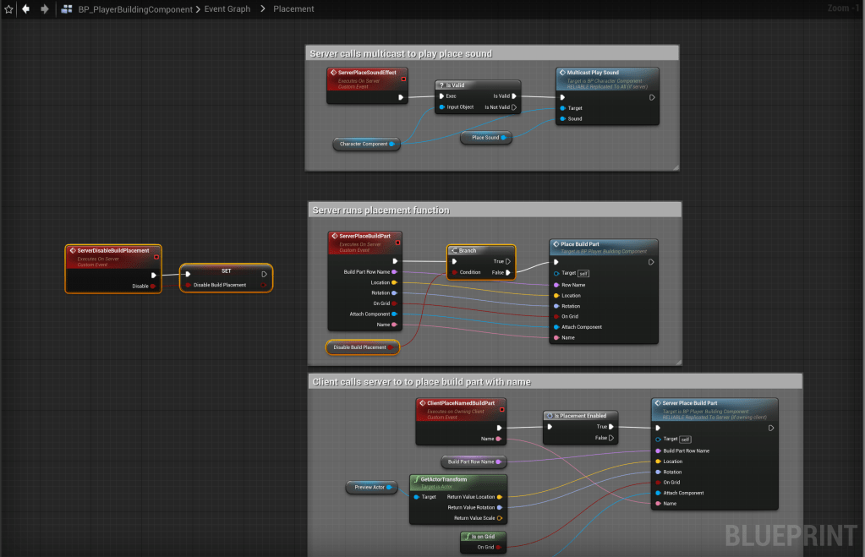Click the ServerPlaceSoundEffect event icon
Viewport: 865px width, 557px height.
click(x=333, y=73)
